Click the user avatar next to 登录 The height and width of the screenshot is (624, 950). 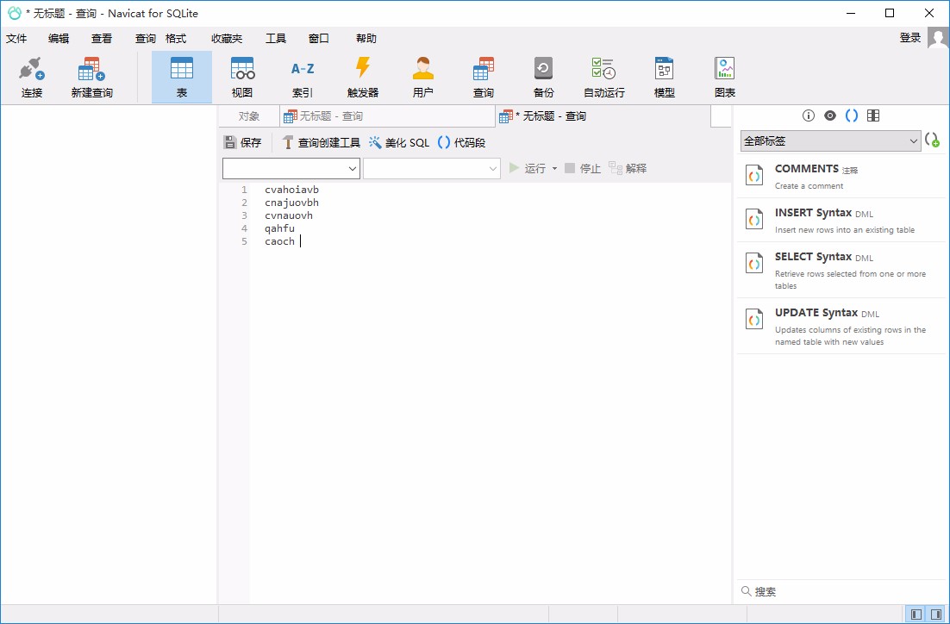tap(938, 40)
